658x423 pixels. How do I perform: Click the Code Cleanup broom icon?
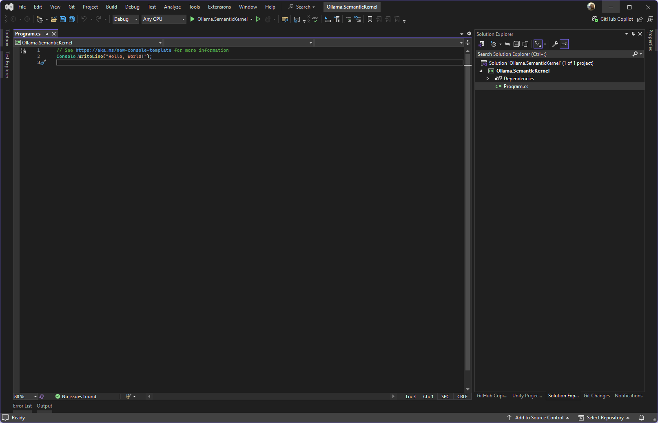coord(128,397)
